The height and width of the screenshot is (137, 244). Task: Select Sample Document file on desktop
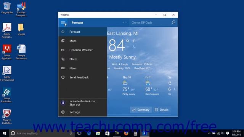click(21, 52)
